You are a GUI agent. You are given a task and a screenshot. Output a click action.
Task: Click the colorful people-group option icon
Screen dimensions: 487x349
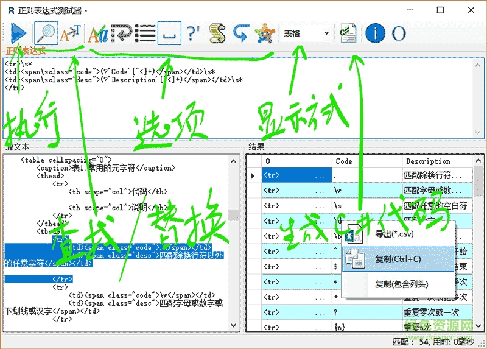[265, 33]
